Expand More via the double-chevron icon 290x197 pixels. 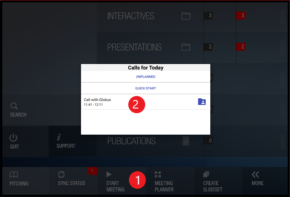(x=254, y=175)
